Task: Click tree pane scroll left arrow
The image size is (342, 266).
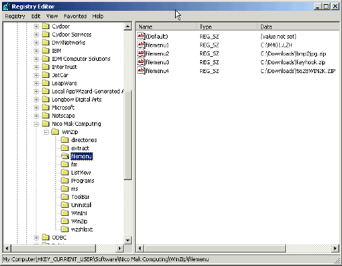Action: click(x=7, y=248)
